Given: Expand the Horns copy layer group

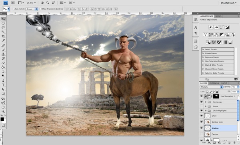Looking at the screenshot, I should [206, 102].
